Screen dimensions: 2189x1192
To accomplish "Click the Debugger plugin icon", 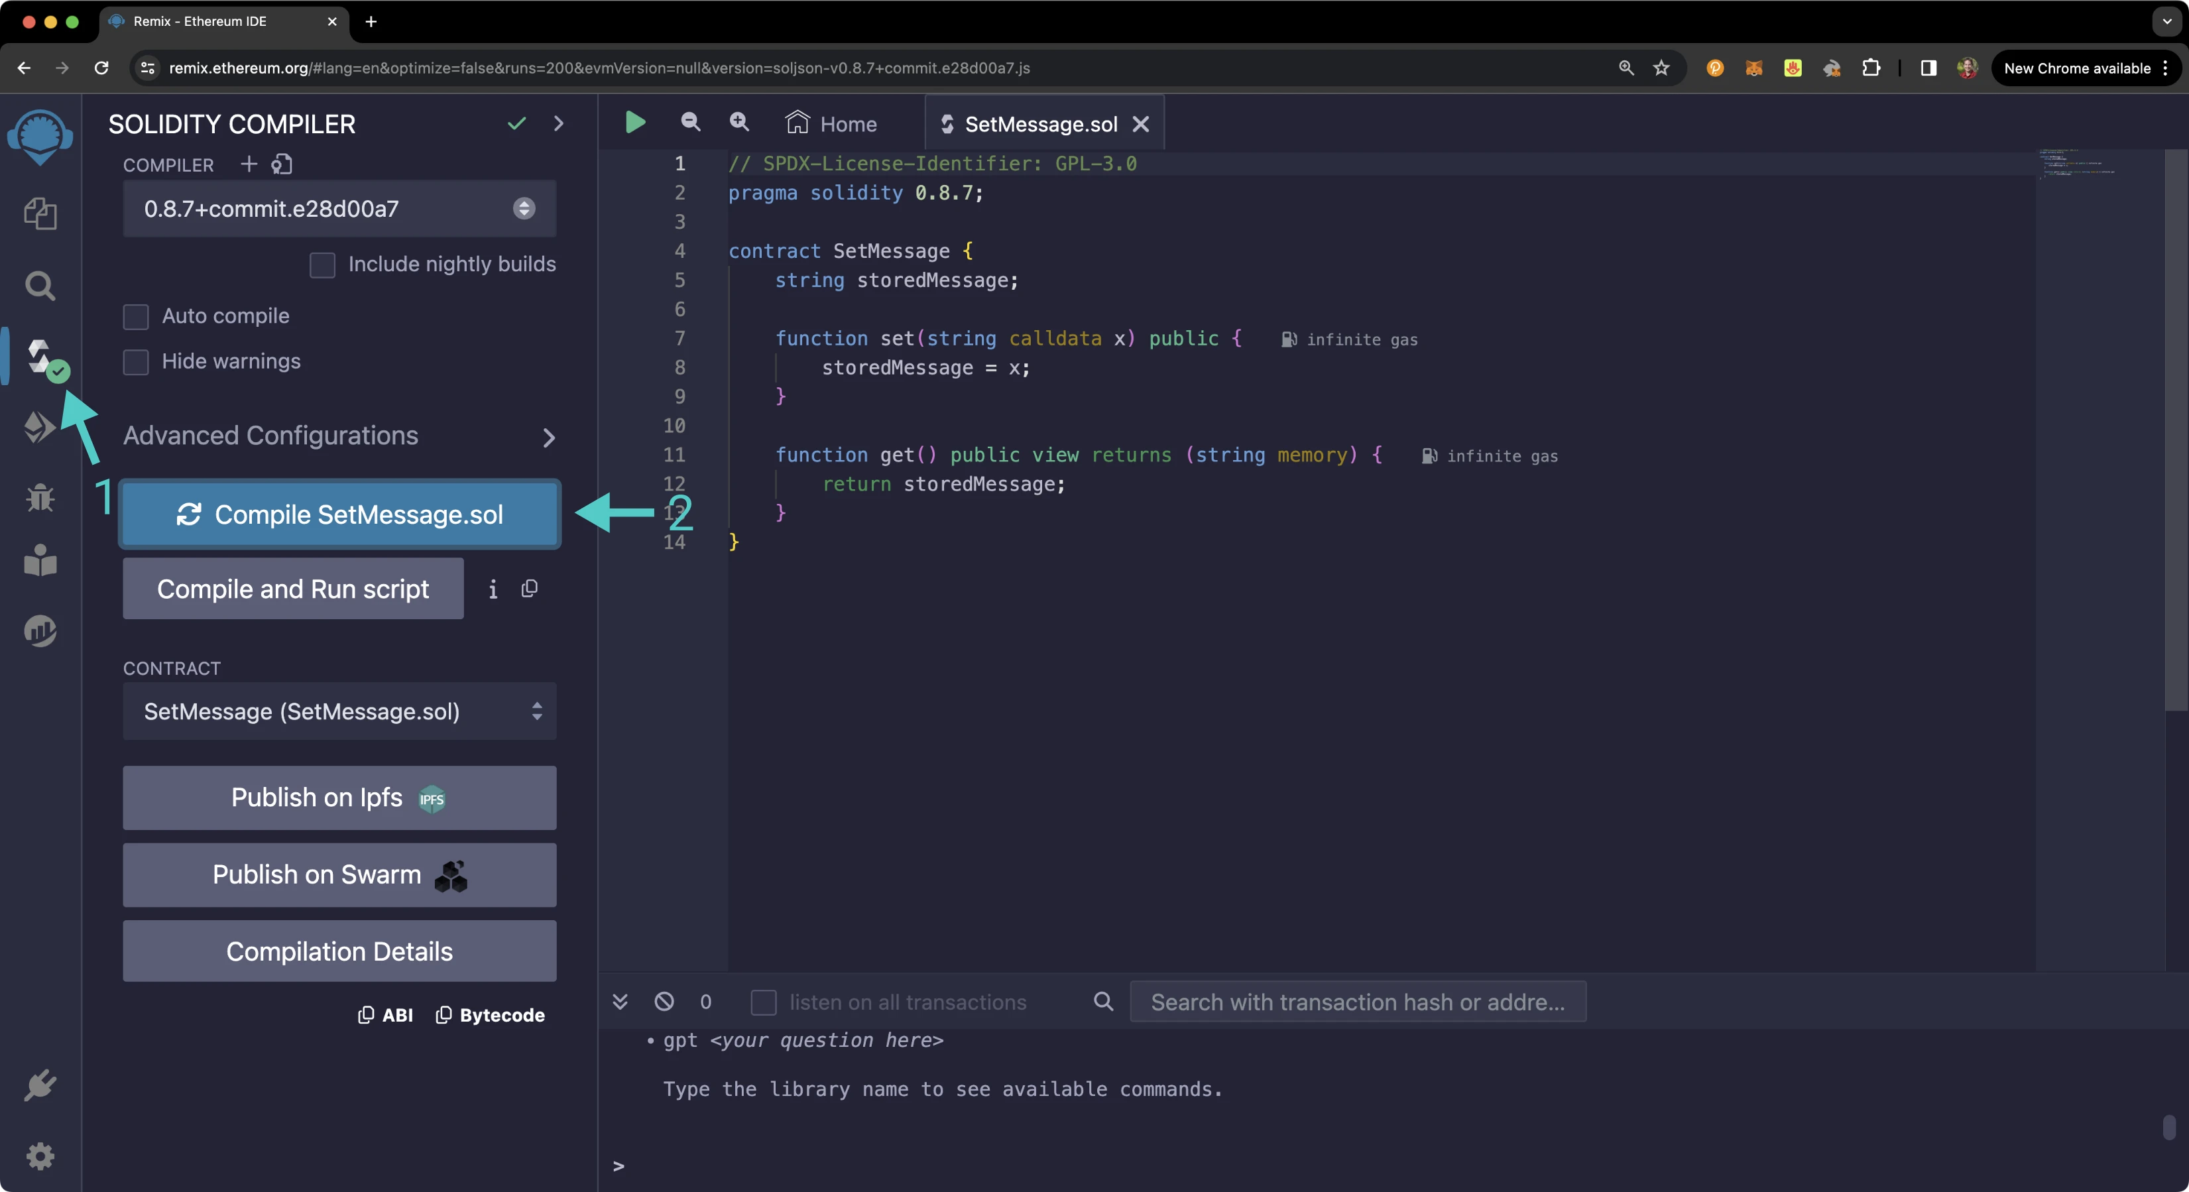I will point(40,496).
